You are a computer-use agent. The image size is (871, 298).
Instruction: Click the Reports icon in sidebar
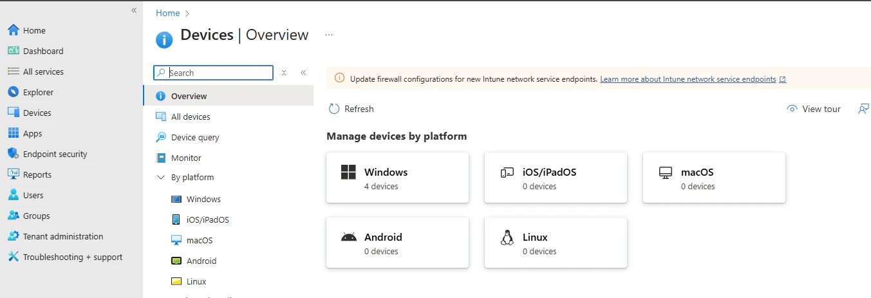[13, 174]
